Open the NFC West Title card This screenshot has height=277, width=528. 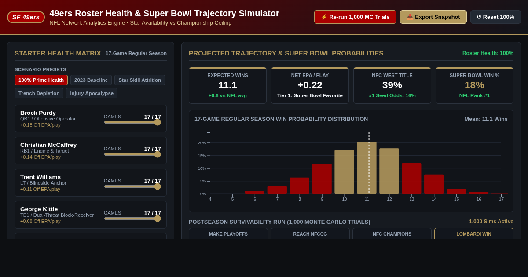tap(392, 85)
